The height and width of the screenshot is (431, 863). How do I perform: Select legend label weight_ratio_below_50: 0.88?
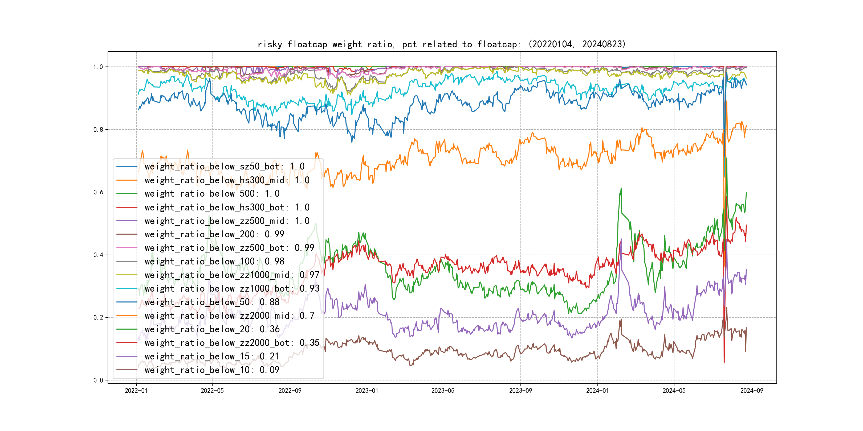[212, 302]
